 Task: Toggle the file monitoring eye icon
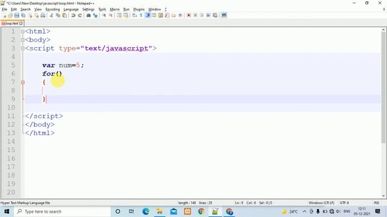click(180, 15)
